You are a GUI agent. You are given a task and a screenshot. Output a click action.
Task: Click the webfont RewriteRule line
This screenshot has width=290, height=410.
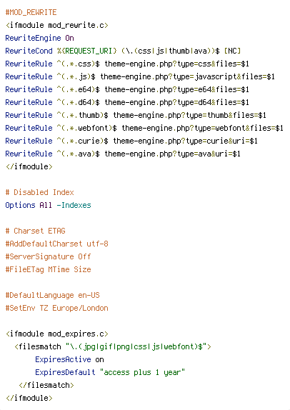pyautogui.click(x=144, y=128)
